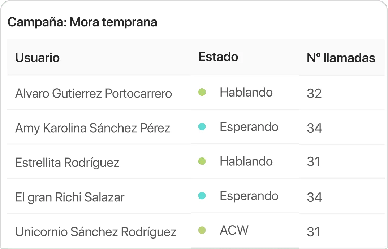Click green ACW status dot for Unicornio
Screen dimensions: 388x249
pyautogui.click(x=202, y=230)
